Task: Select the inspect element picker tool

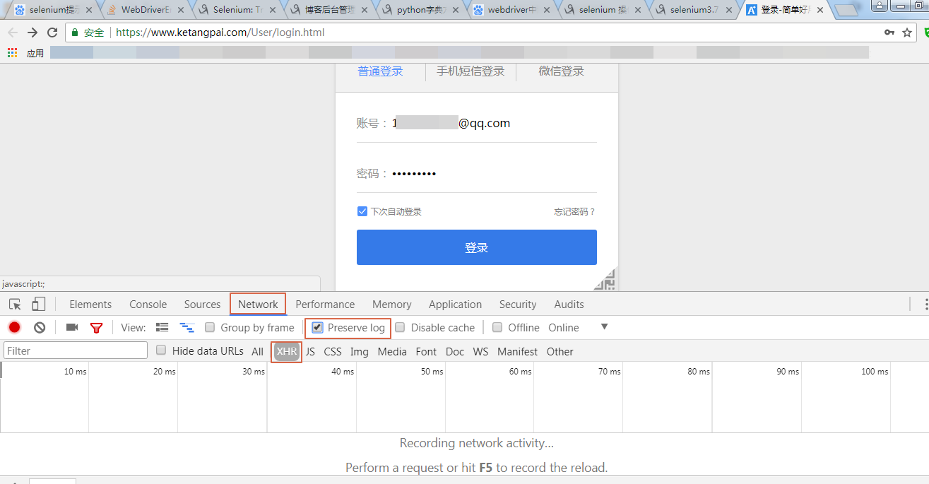Action: (x=14, y=304)
